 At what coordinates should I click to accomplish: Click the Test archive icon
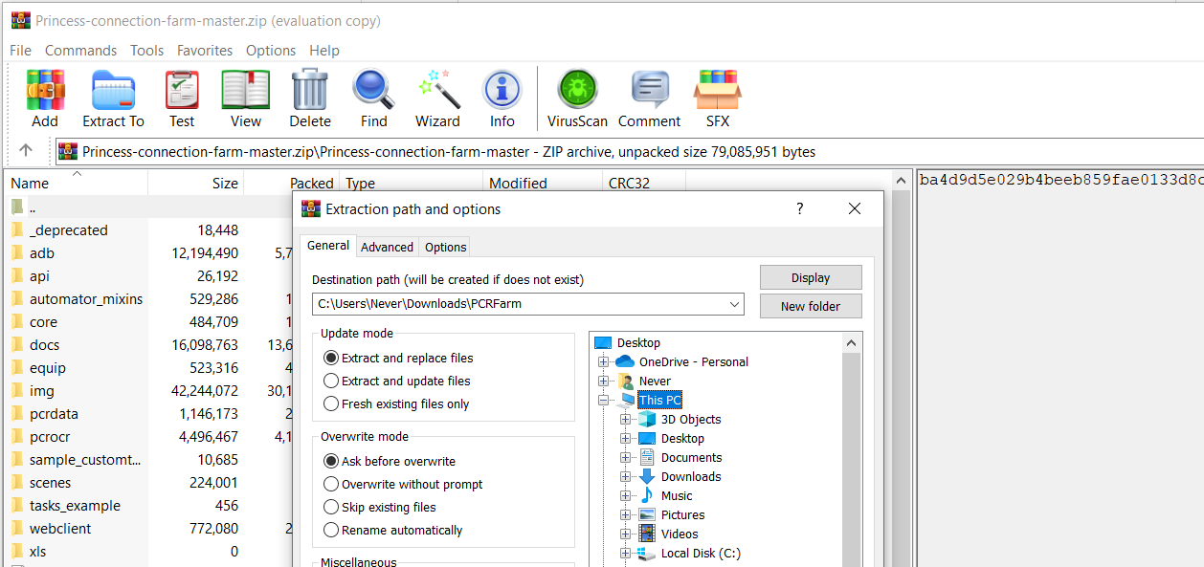coord(182,90)
